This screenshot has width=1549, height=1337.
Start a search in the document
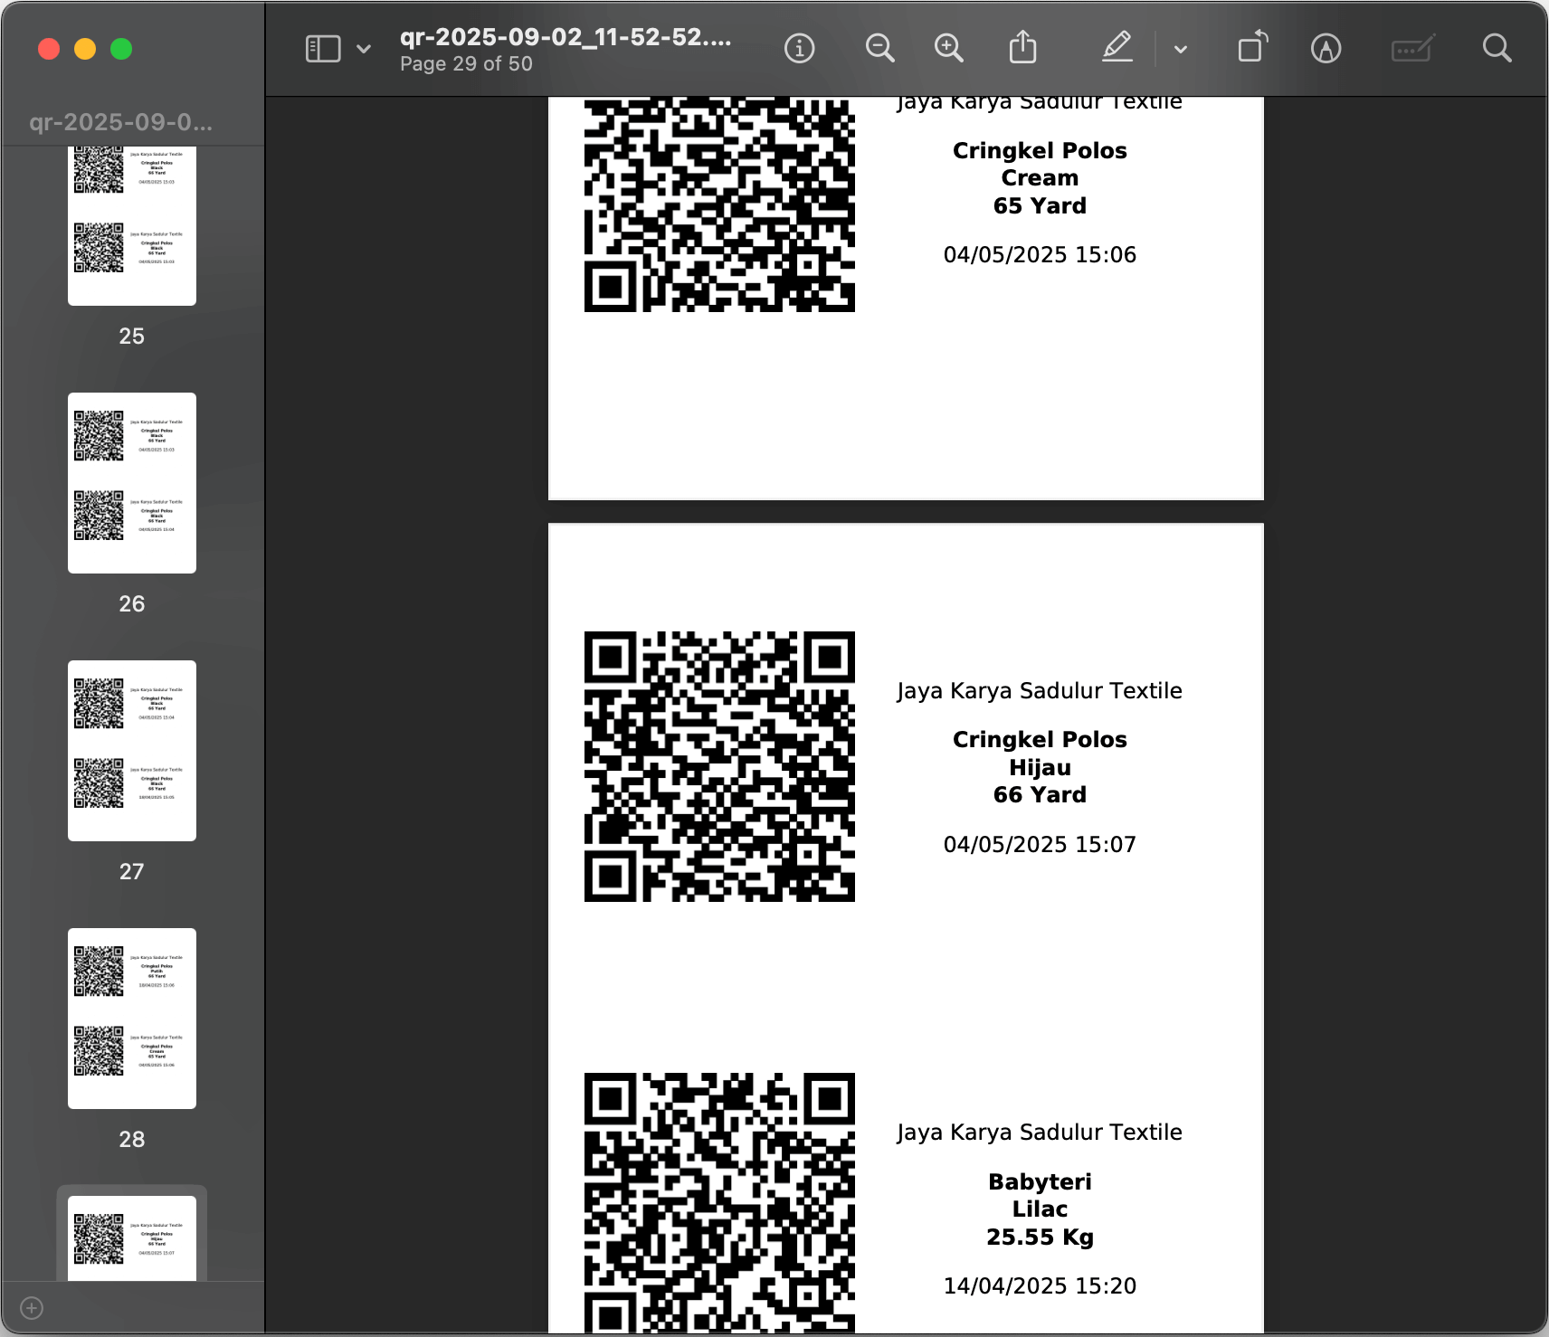(x=1497, y=47)
